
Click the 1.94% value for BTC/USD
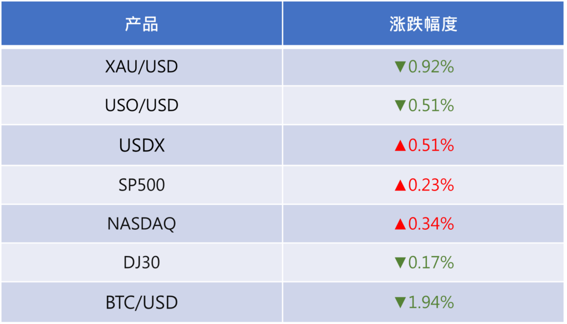click(x=431, y=302)
